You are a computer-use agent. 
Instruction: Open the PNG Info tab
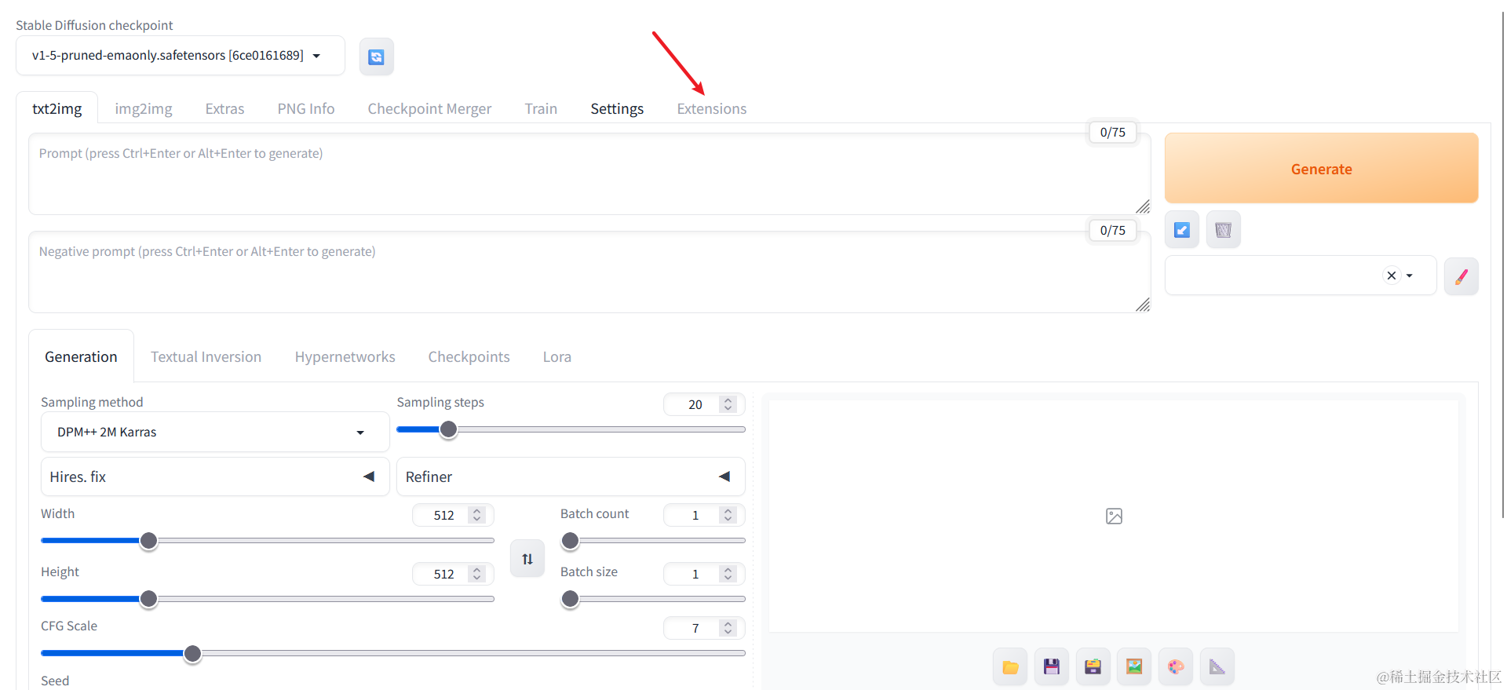coord(306,108)
